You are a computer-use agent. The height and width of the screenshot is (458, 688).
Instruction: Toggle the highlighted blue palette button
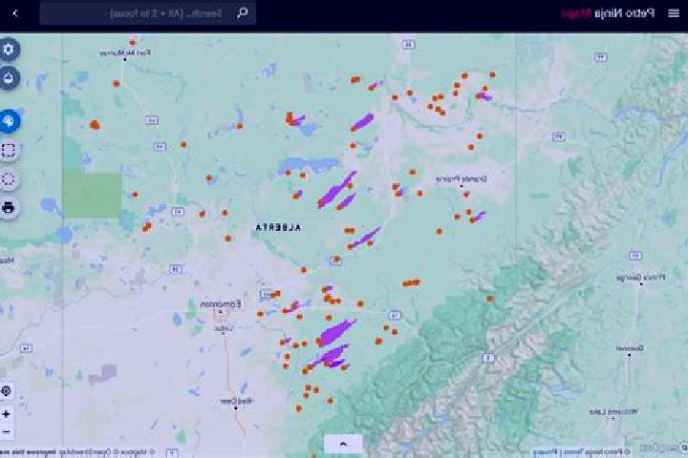point(9,121)
